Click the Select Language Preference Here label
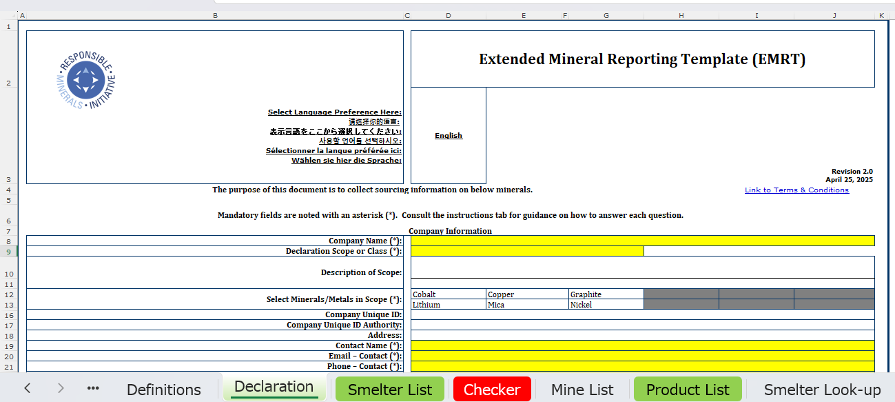Viewport: 895px width, 402px height. [335, 112]
